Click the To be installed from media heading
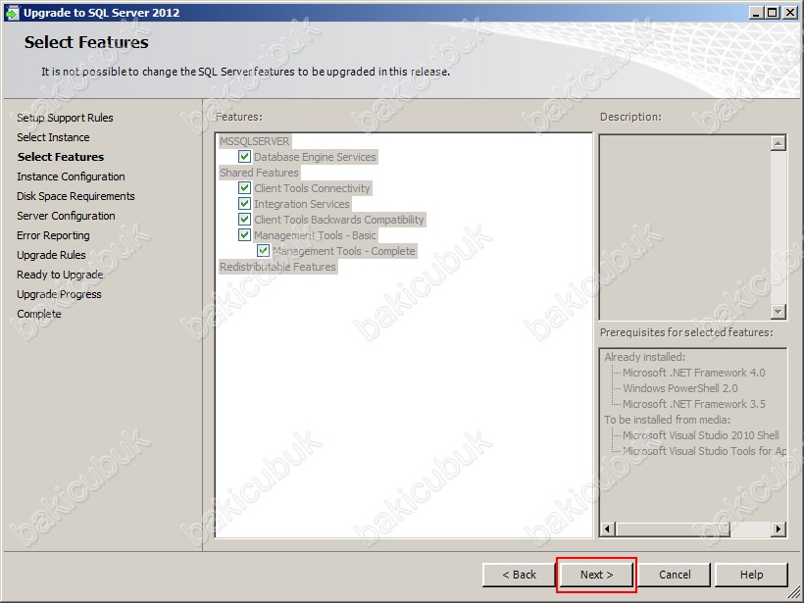The height and width of the screenshot is (603, 804). click(667, 420)
